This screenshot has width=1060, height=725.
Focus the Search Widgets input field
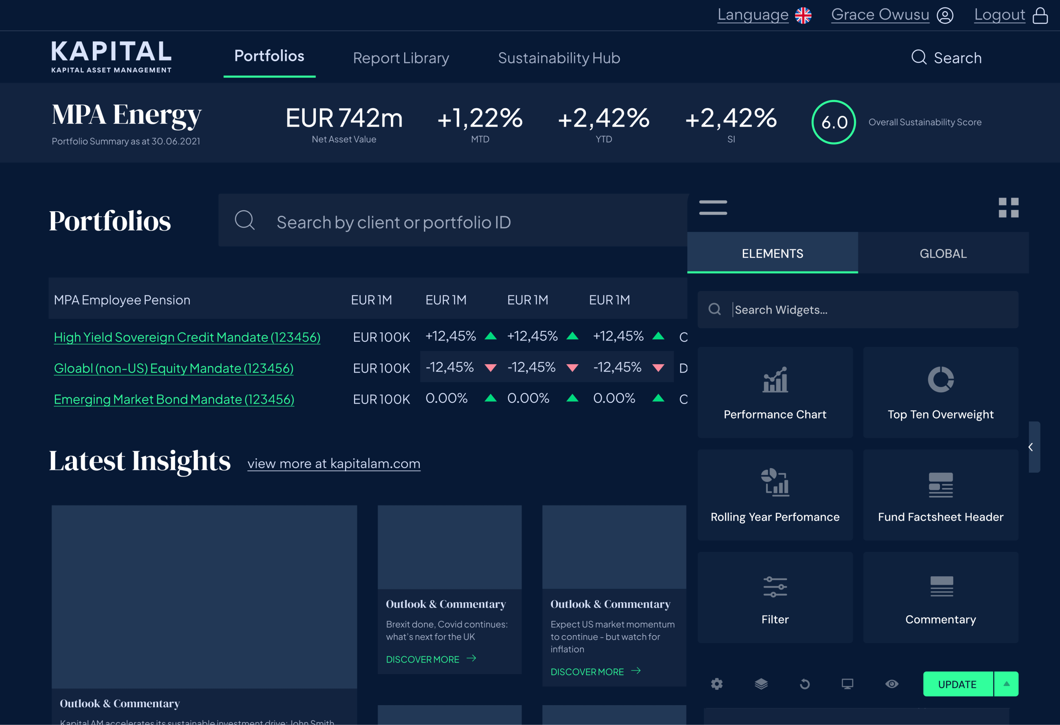(858, 310)
